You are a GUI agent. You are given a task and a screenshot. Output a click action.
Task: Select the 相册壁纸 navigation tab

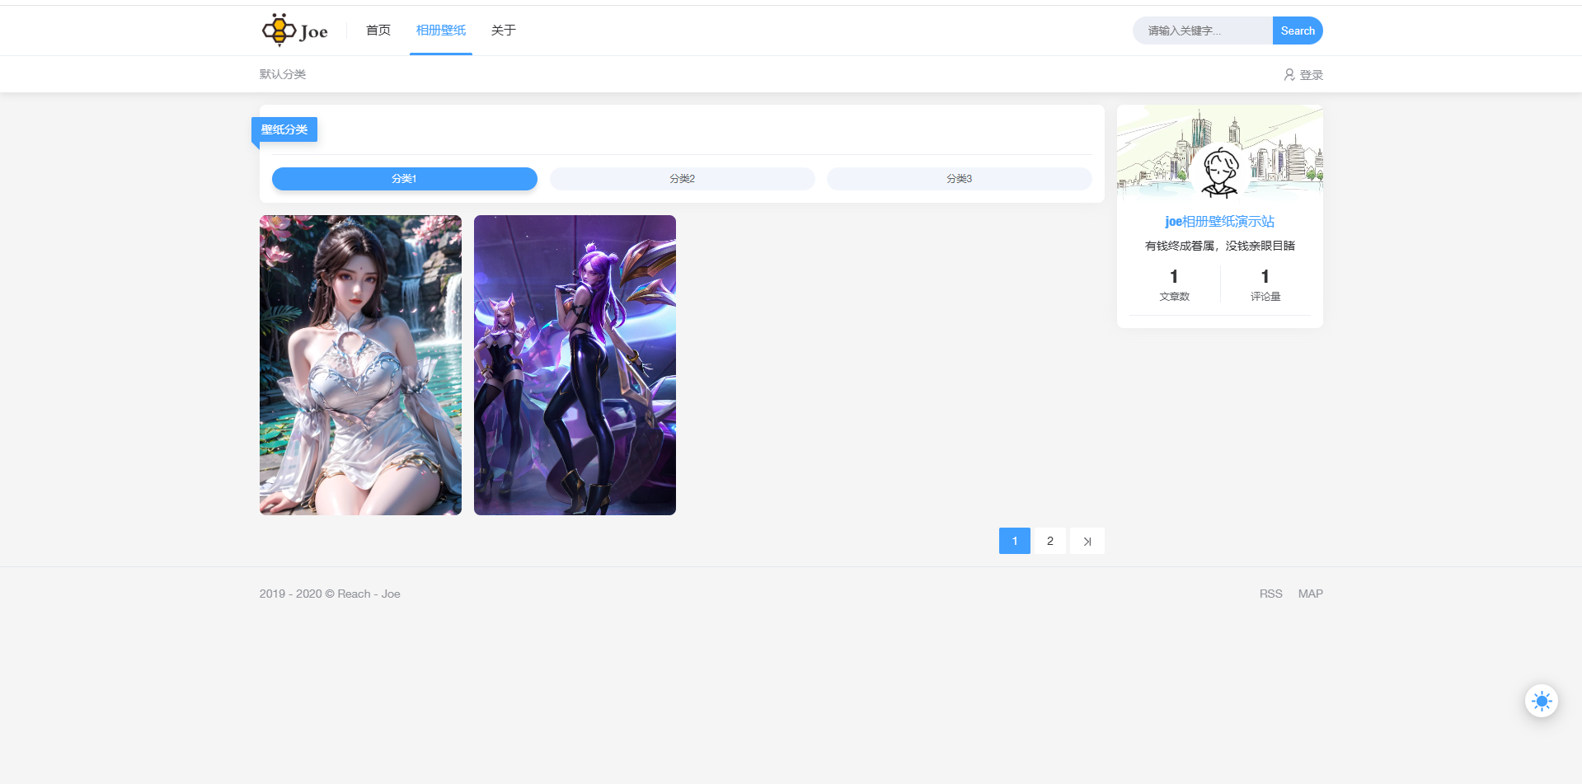pyautogui.click(x=440, y=31)
